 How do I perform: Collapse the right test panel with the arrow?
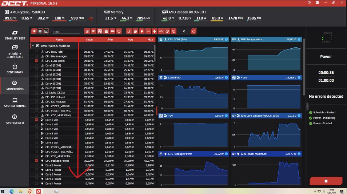tap(307, 106)
